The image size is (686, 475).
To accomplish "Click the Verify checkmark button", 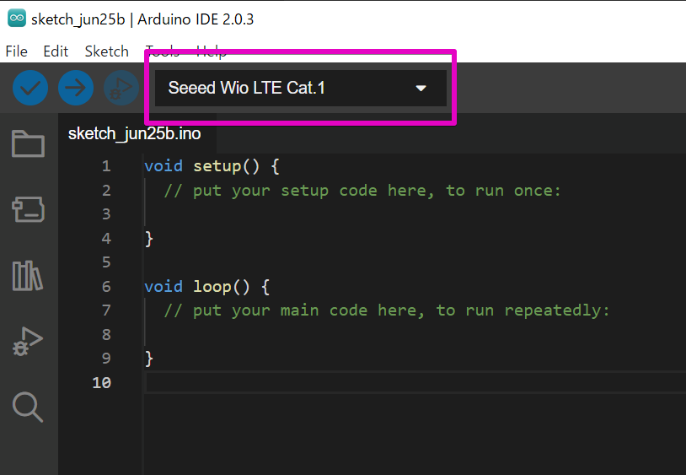I will pos(30,88).
